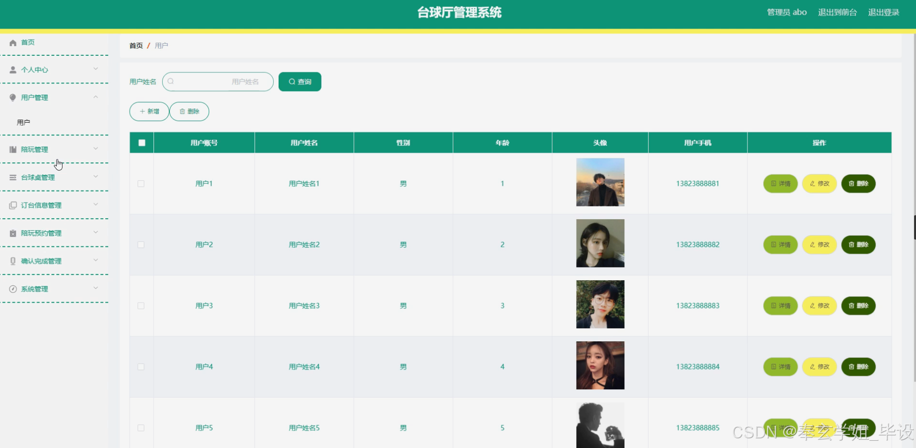This screenshot has width=916, height=448.
Task: Select the 陪玩预约管理 calendar icon
Action: point(13,233)
